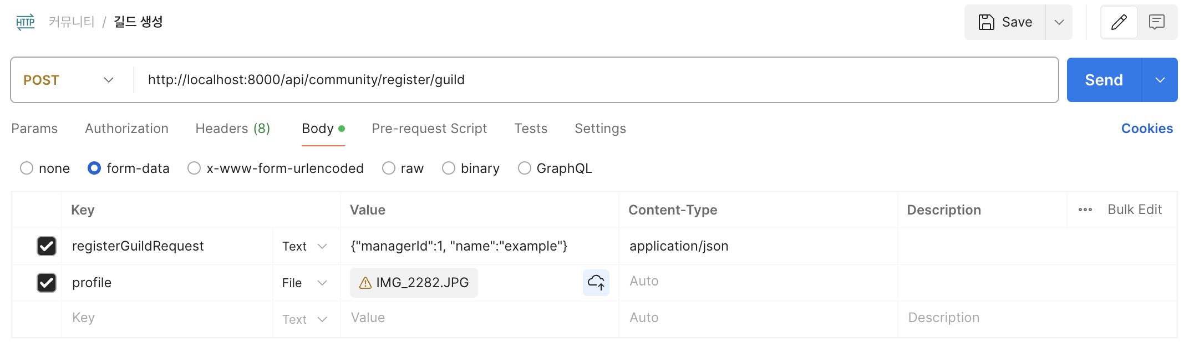Uncheck the profile row checkbox
This screenshot has height=357, width=1189.
coord(47,283)
